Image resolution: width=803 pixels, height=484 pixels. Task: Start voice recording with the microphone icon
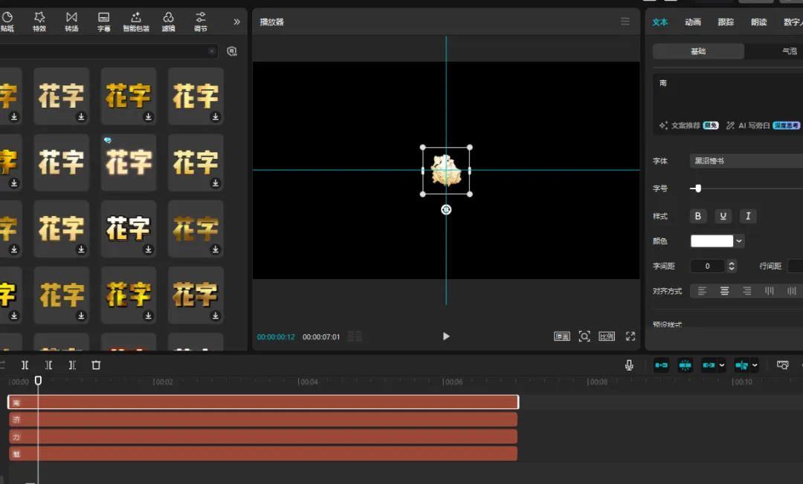[629, 365]
